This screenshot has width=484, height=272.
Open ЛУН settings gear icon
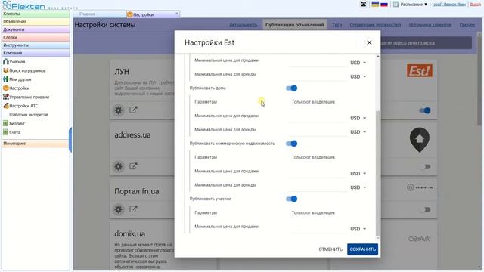[118, 110]
